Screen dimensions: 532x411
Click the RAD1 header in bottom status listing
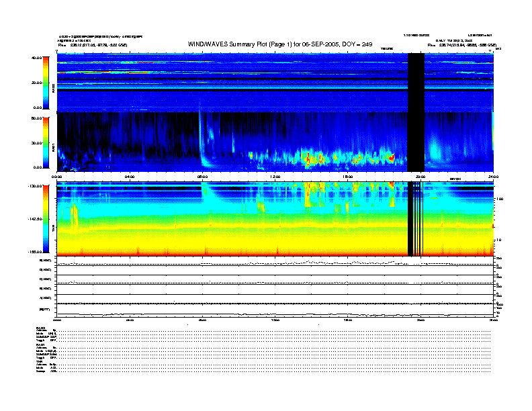[x=40, y=345]
